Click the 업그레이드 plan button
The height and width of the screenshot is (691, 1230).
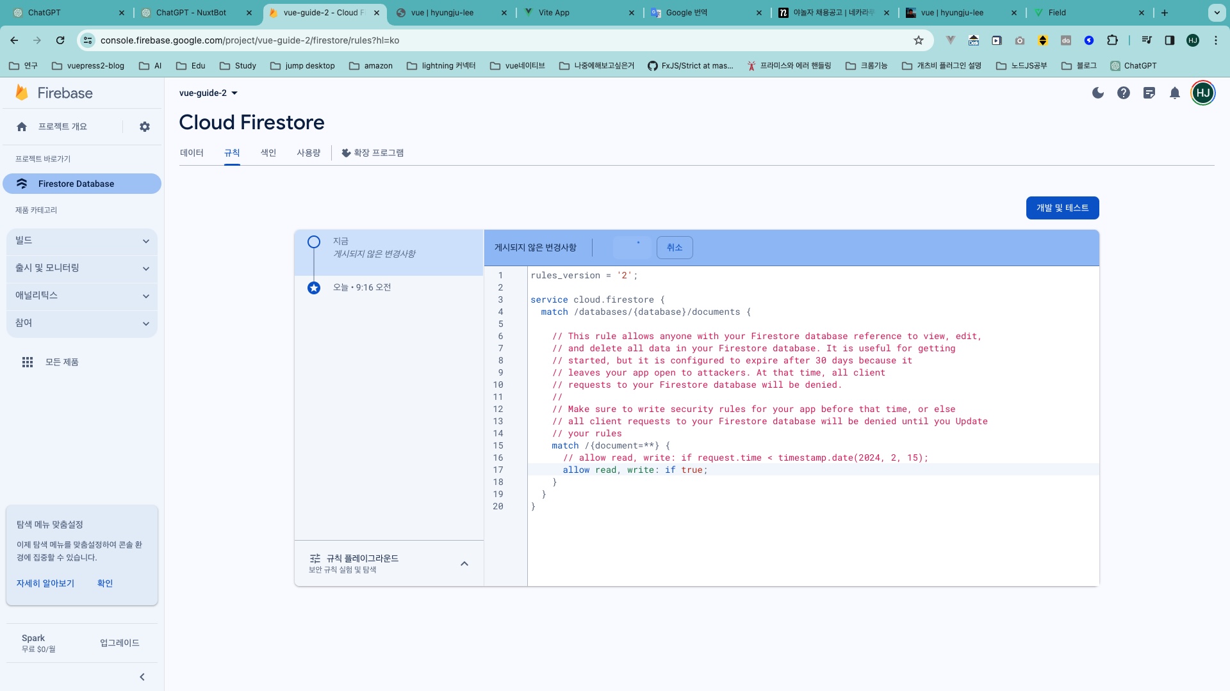(x=120, y=643)
